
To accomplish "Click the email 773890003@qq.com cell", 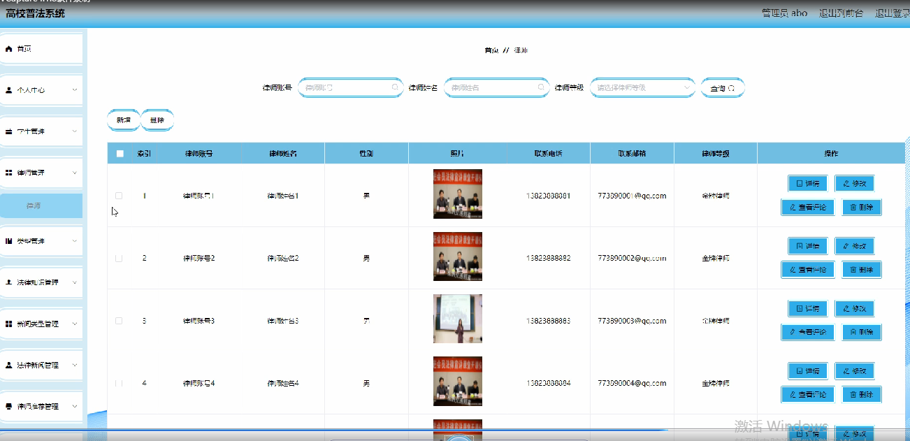I will (x=632, y=321).
